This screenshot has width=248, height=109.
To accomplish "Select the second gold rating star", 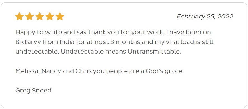I will click(30, 16).
